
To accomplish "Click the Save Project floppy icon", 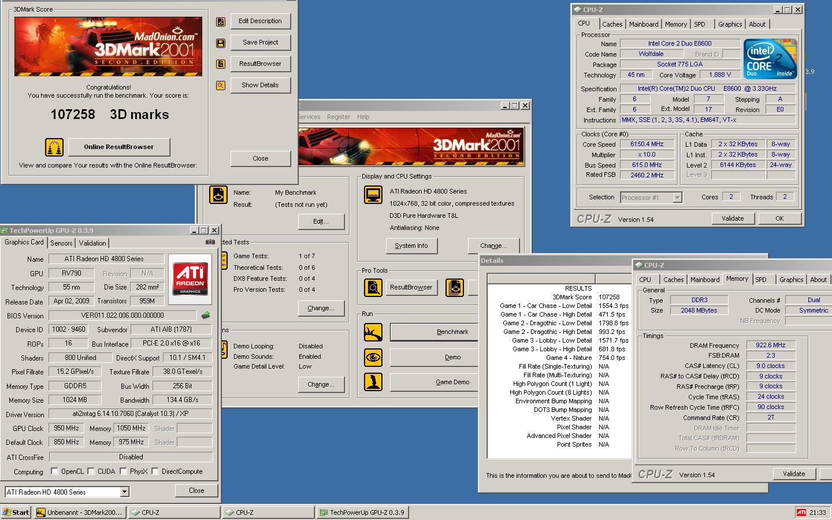I will tap(220, 43).
